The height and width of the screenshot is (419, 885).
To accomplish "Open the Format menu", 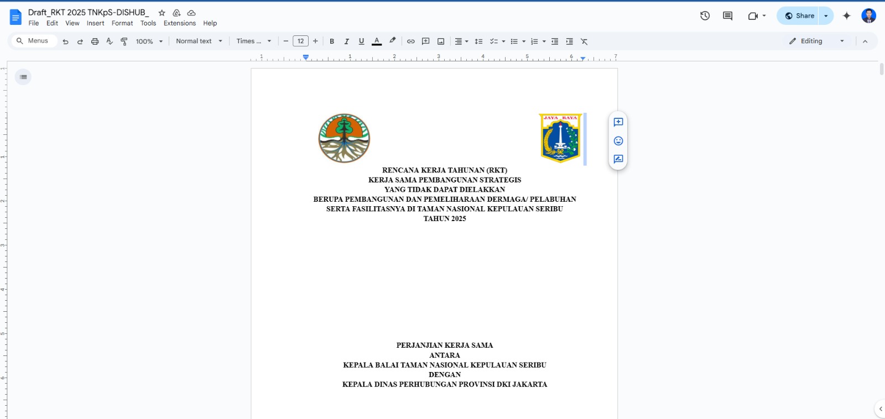I will click(x=122, y=23).
